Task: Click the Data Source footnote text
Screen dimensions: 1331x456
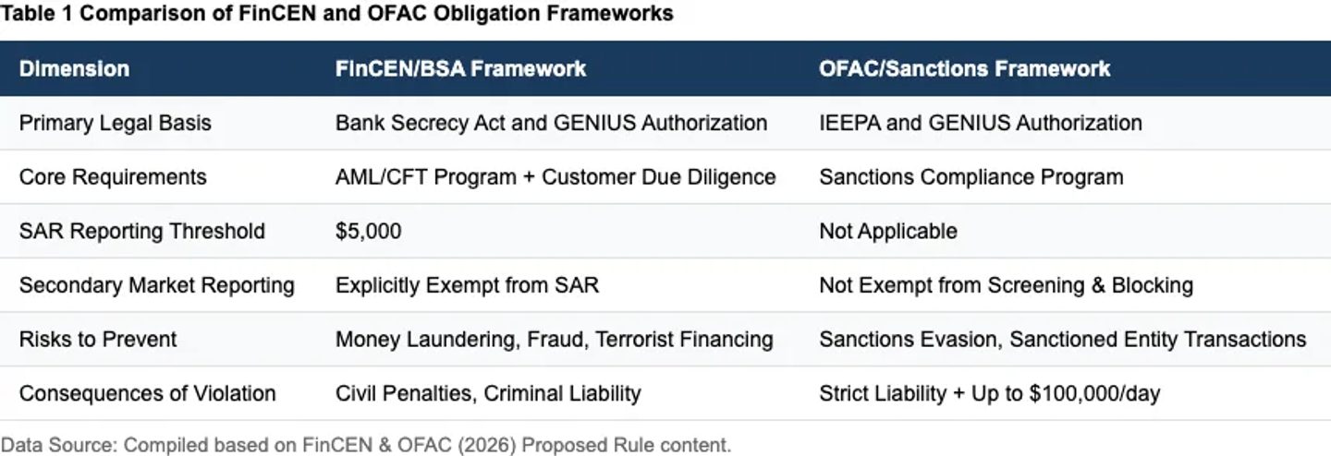Action: 366,445
